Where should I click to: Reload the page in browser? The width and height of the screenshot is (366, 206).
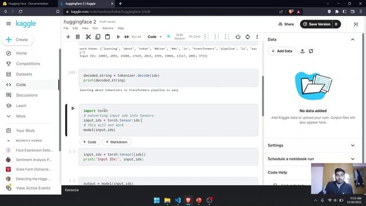click(21, 11)
